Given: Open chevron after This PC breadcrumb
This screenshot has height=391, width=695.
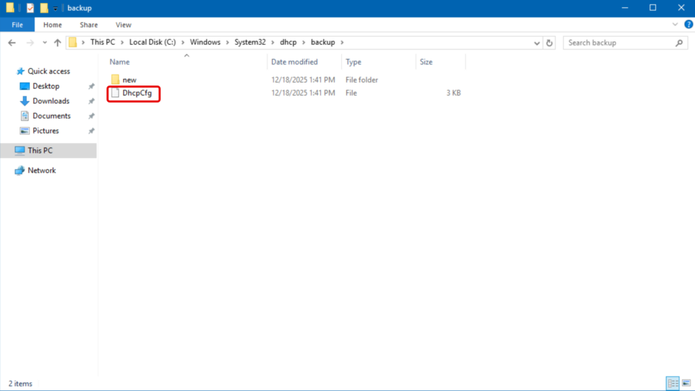Looking at the screenshot, I should pos(122,43).
